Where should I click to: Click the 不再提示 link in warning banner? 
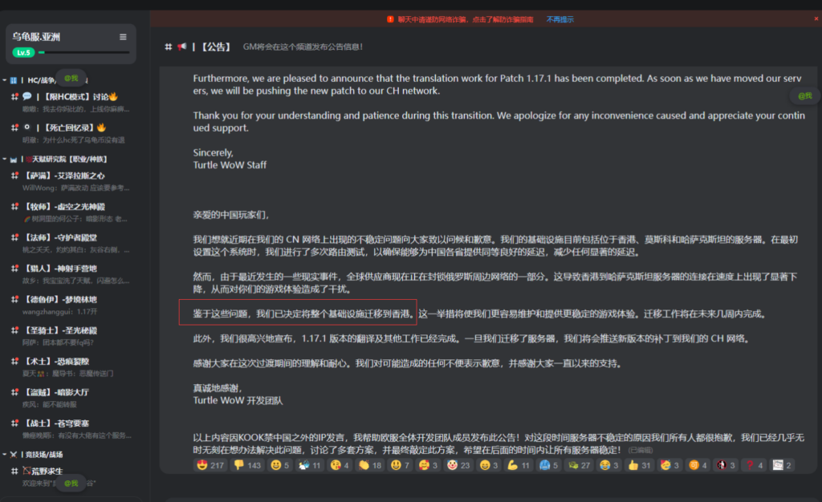point(560,19)
